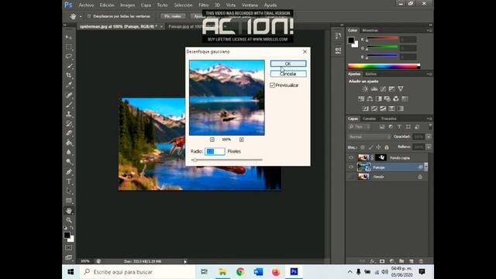Image resolution: width=496 pixels, height=279 pixels.
Task: Add a Vibrance adjustment
Action: [x=401, y=89]
